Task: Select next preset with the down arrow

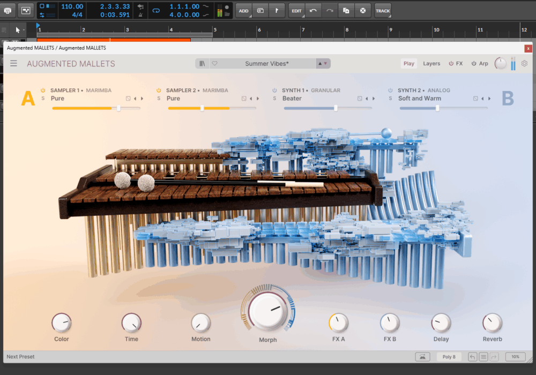Action: click(x=325, y=64)
